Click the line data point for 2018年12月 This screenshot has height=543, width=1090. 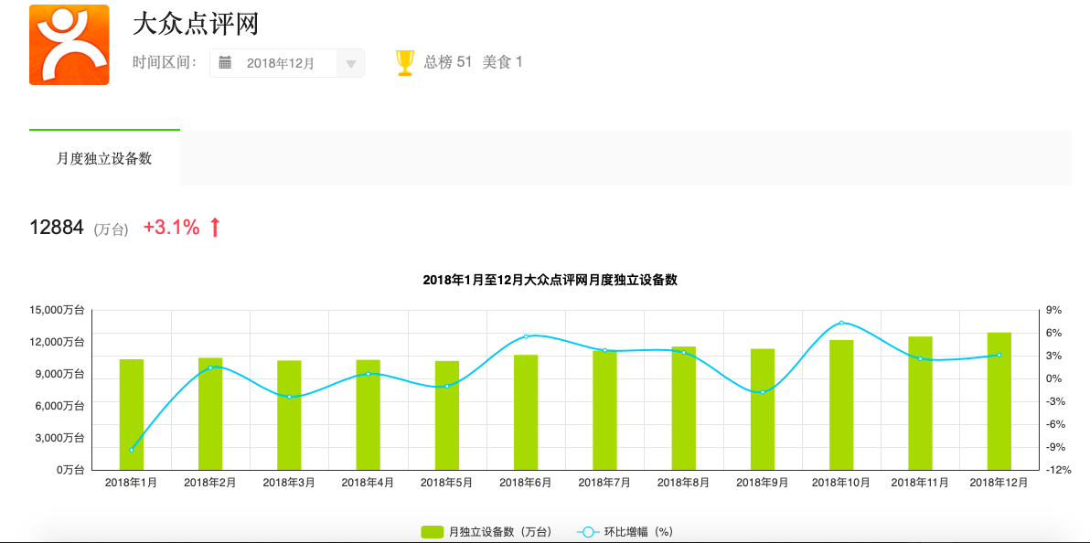point(999,355)
